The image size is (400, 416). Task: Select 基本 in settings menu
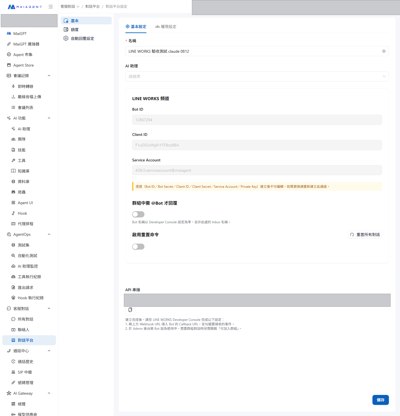point(86,21)
